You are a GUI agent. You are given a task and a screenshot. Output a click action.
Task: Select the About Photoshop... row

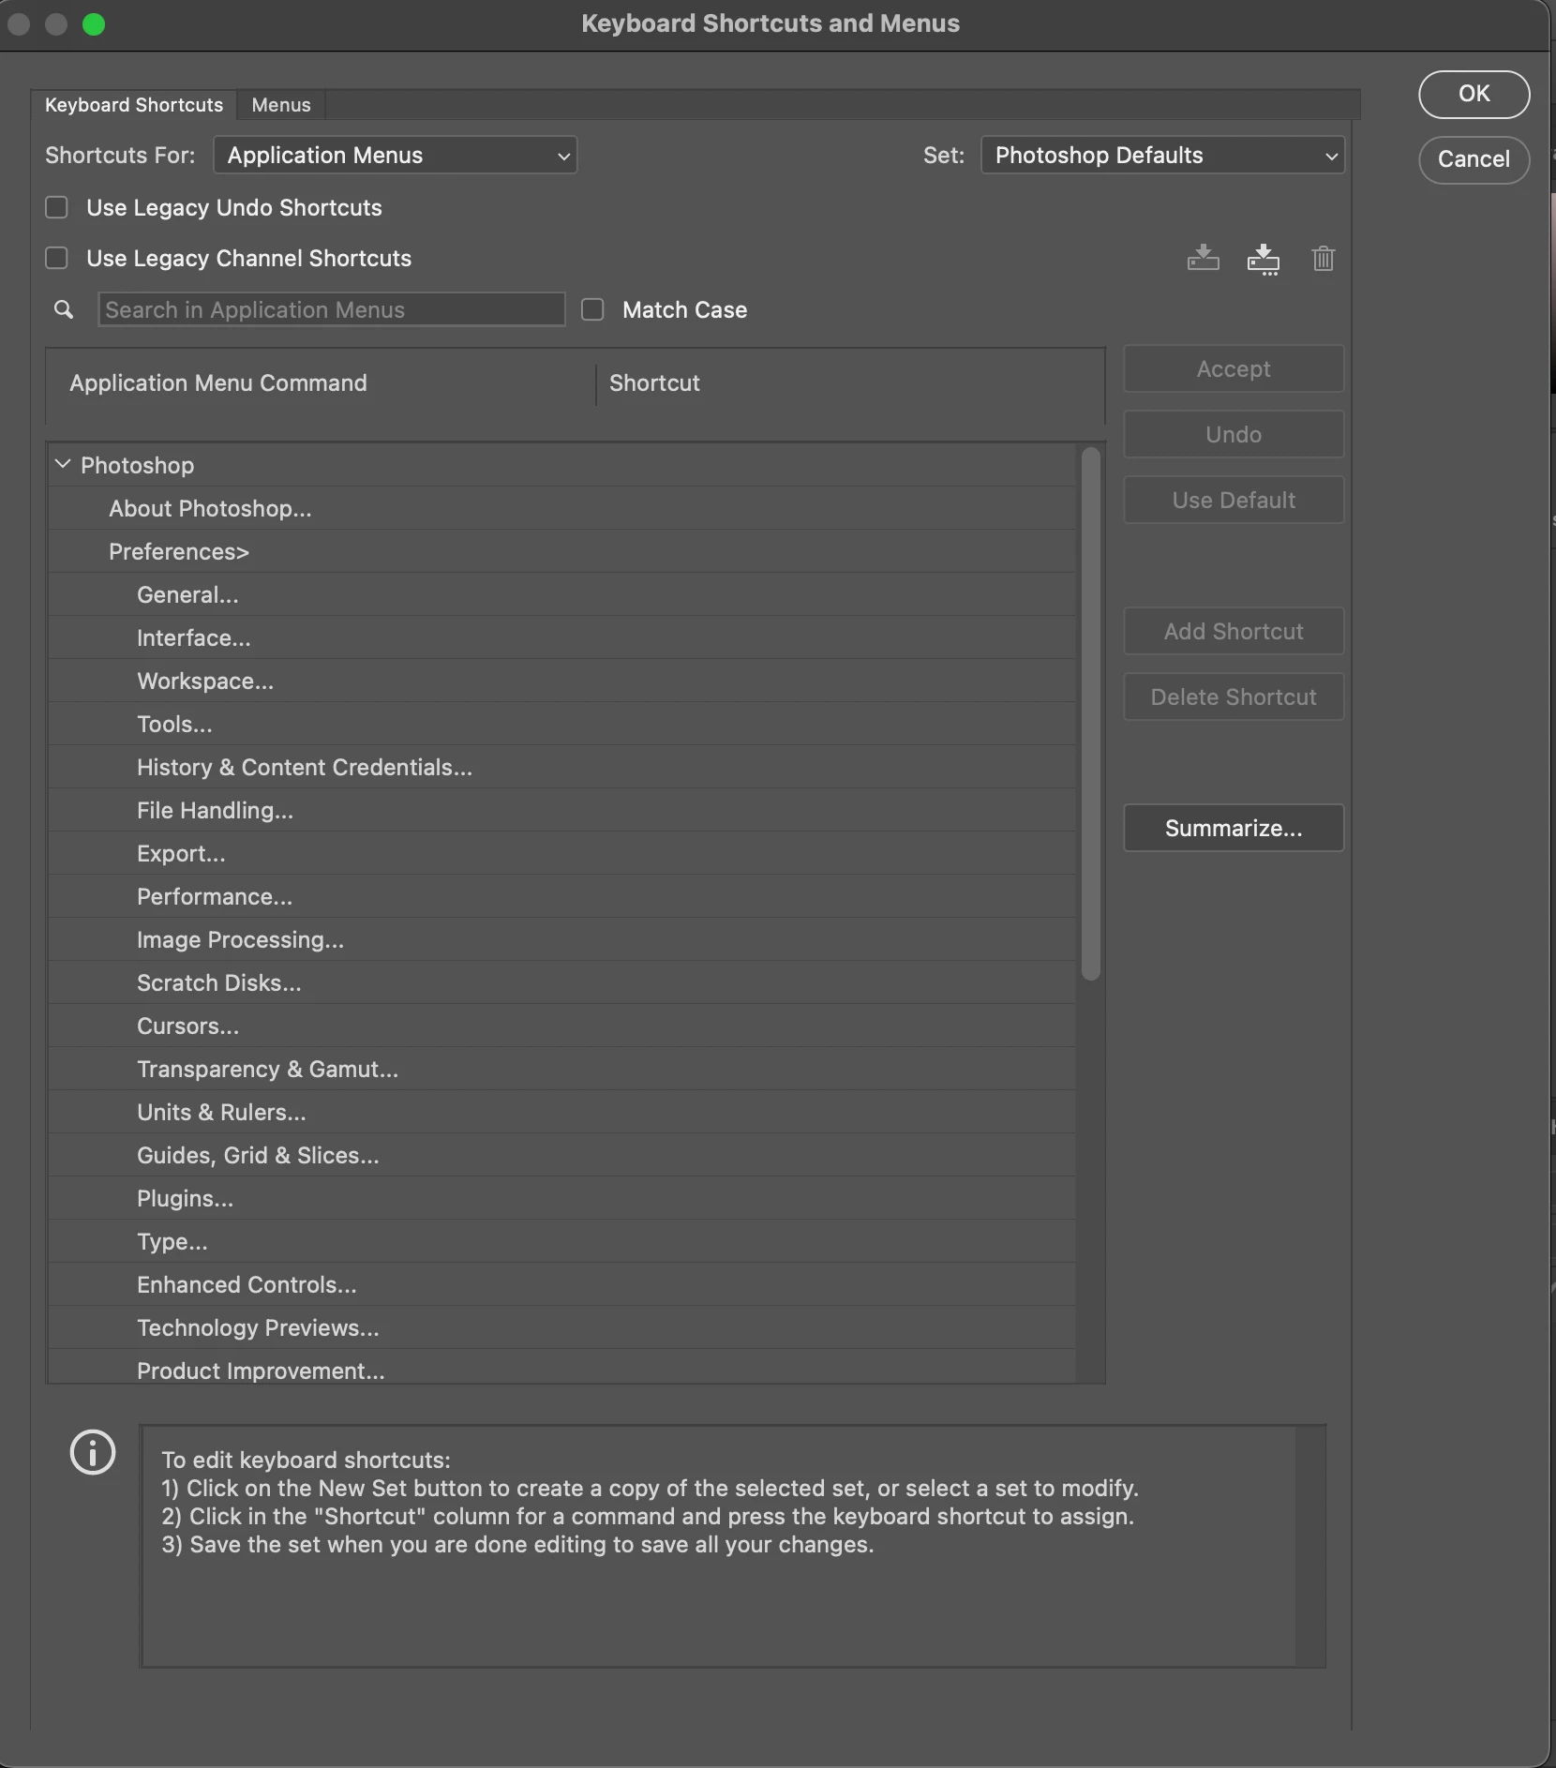point(561,508)
